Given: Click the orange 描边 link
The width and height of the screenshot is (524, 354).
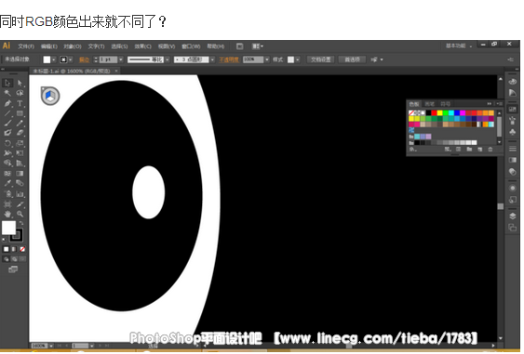Looking at the screenshot, I should pos(84,59).
